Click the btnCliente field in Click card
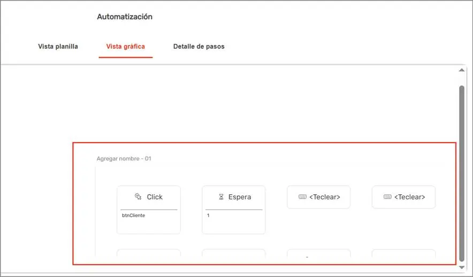Image resolution: width=473 pixels, height=277 pixels. (x=133, y=215)
